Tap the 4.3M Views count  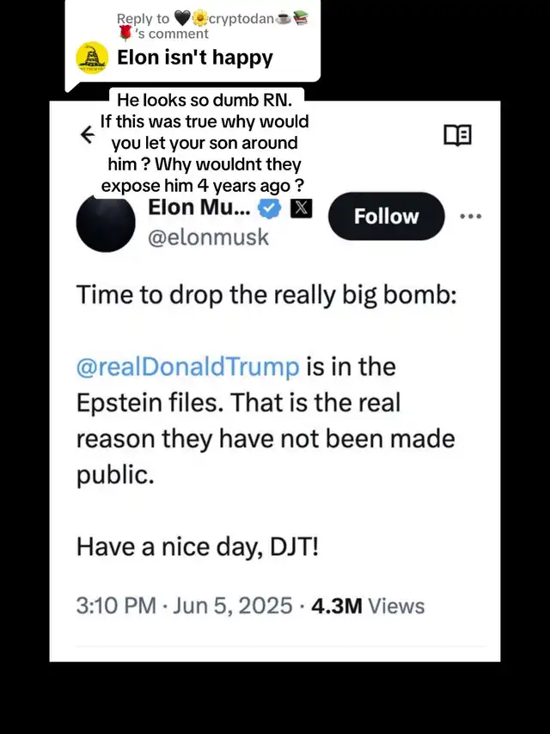pos(367,605)
